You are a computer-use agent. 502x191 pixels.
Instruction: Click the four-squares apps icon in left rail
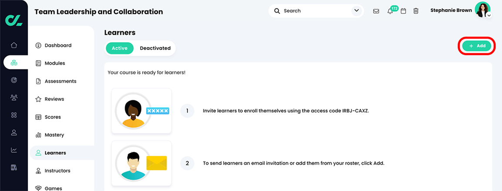tap(14, 115)
